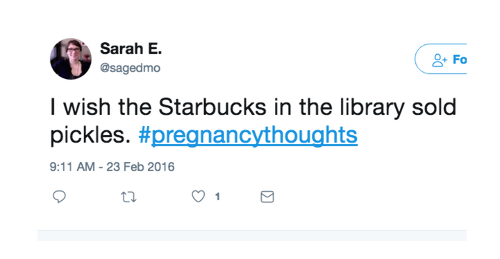The height and width of the screenshot is (259, 500).
Task: Click the word Starbucks in the tweet
Action: pyautogui.click(x=212, y=107)
